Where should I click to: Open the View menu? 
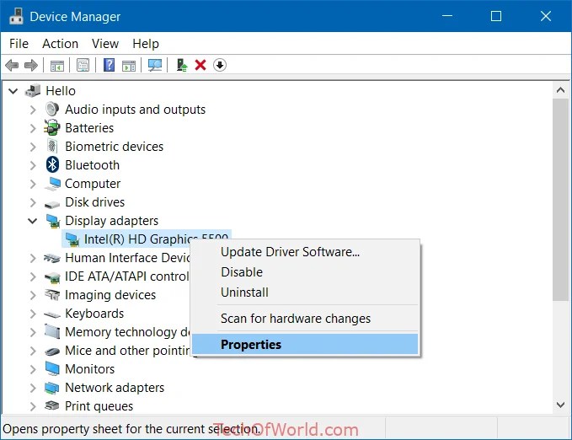[x=105, y=44]
